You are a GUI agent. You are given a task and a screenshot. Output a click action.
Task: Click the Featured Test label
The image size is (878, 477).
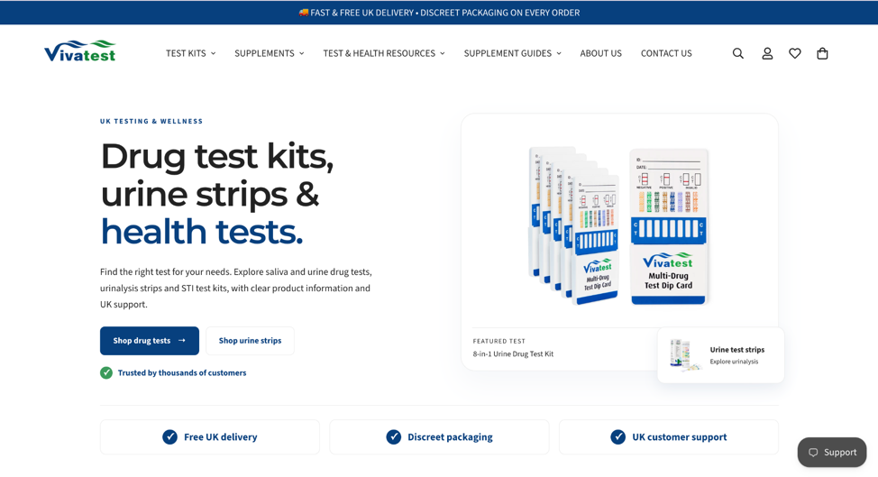(x=498, y=341)
